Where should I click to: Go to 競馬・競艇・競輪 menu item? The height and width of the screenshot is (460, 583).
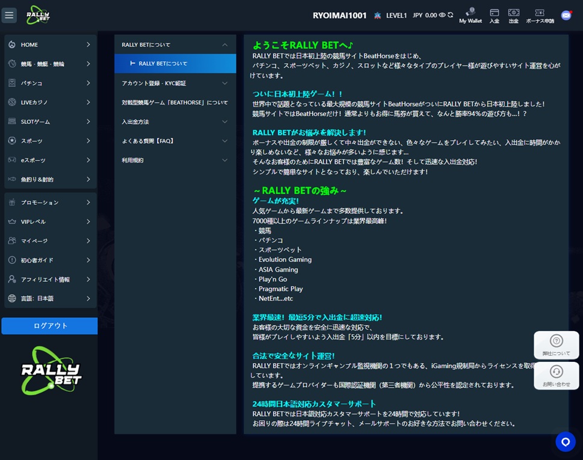(51, 64)
